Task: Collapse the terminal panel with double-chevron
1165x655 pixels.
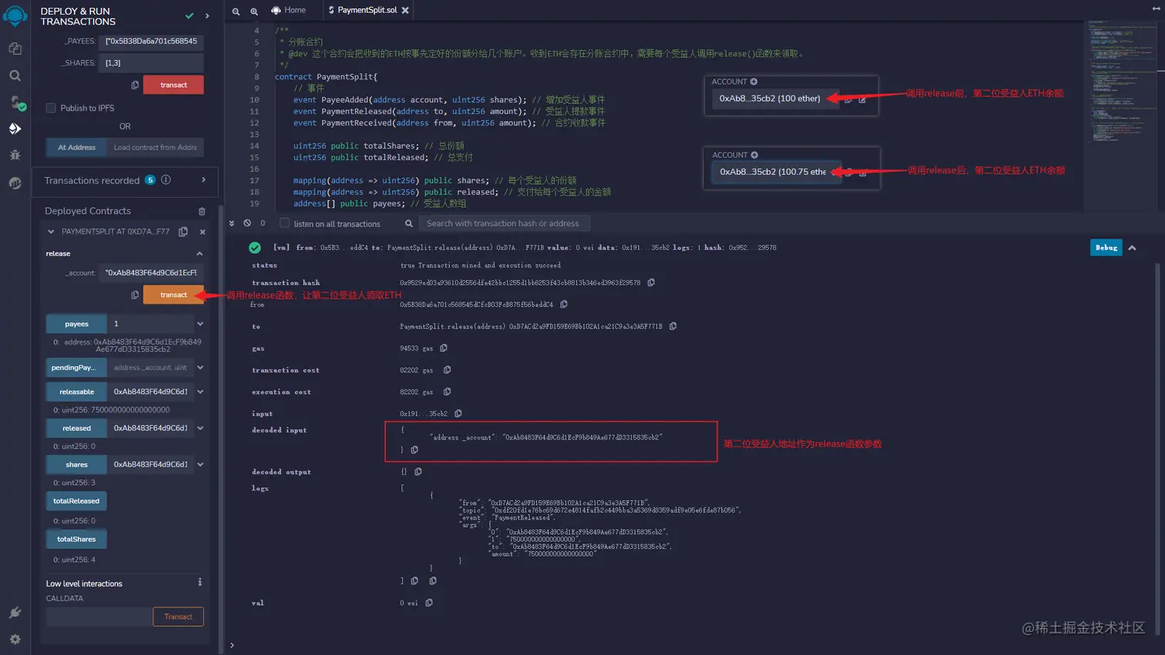Action: (x=231, y=223)
